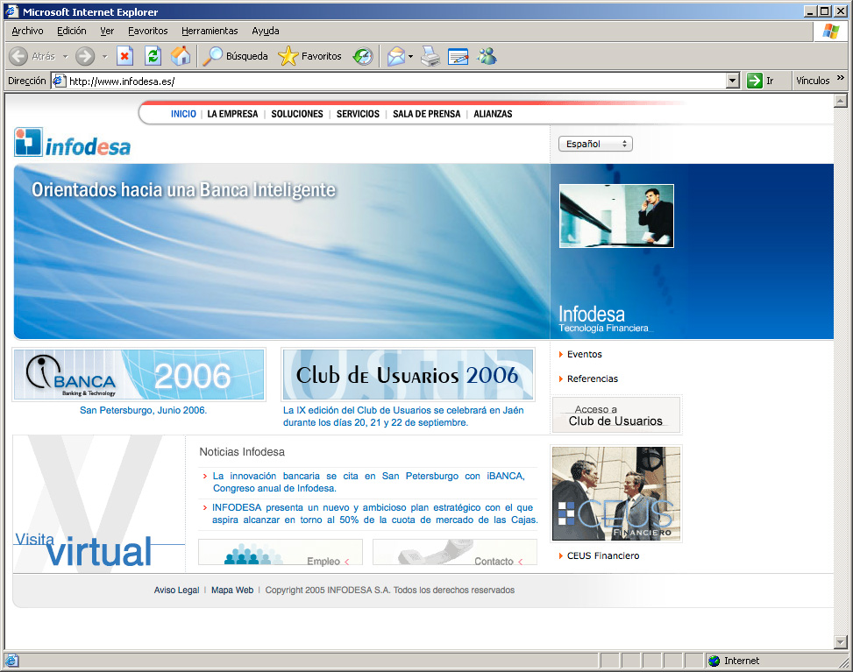Go to the Home page icon

click(x=181, y=56)
